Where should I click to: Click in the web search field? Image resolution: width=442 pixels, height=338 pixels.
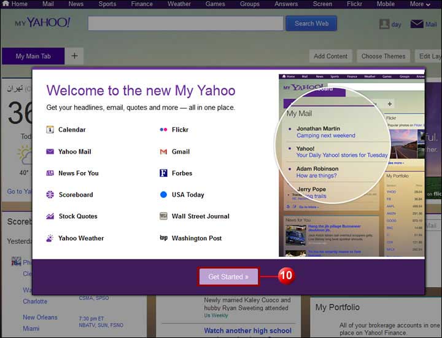[185, 23]
